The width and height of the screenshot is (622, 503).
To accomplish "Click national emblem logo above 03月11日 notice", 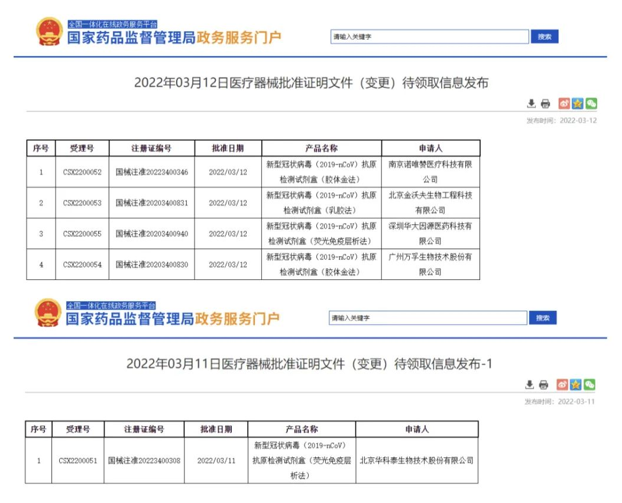I will click(x=47, y=313).
